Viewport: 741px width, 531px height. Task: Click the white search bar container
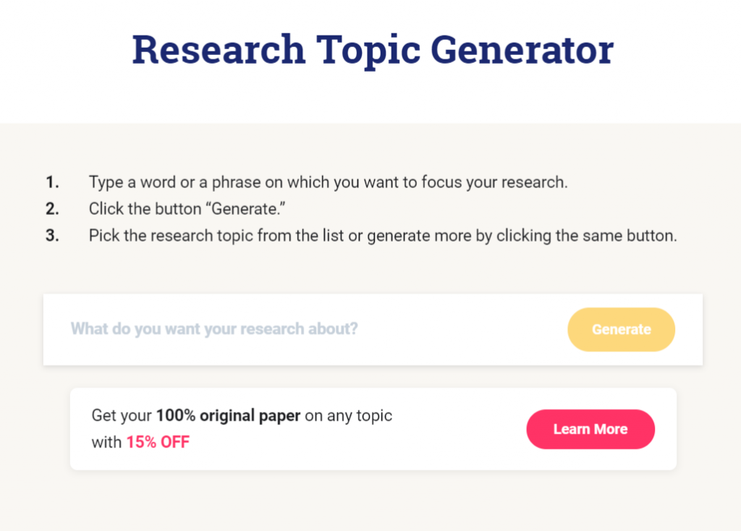tap(373, 329)
